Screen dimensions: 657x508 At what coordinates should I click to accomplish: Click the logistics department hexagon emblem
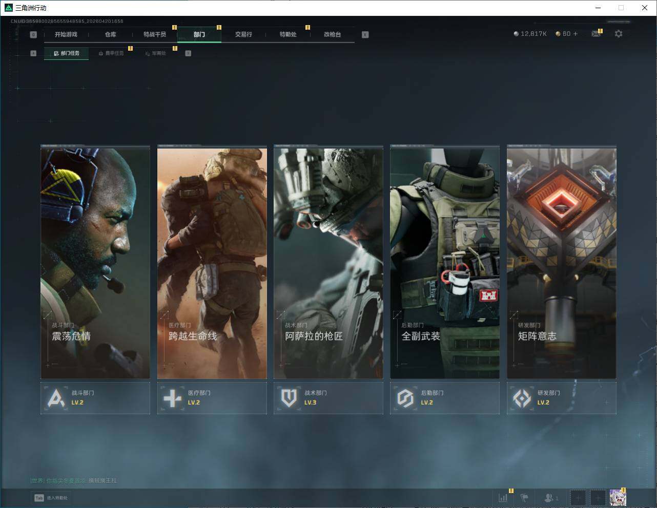tap(405, 398)
